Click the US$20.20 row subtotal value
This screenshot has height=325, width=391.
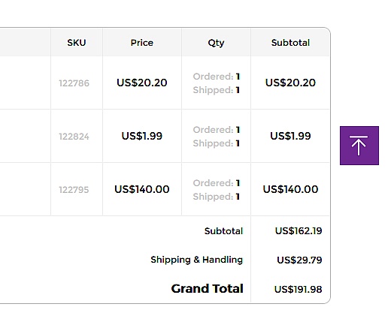coord(290,83)
